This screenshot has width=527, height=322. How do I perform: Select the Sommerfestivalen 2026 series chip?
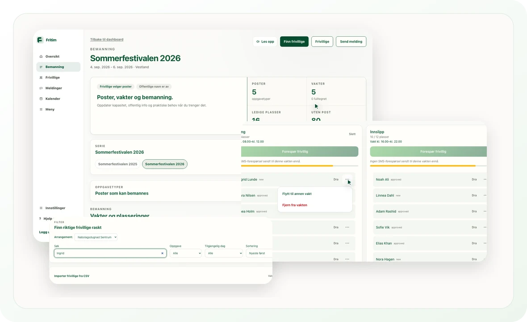(x=165, y=164)
